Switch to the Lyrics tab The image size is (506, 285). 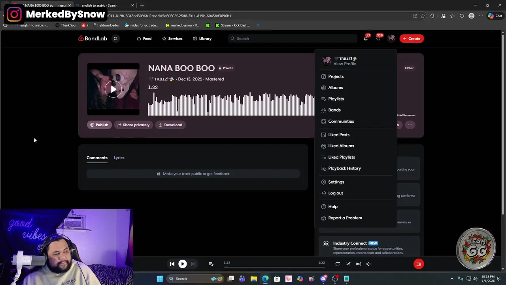119,158
